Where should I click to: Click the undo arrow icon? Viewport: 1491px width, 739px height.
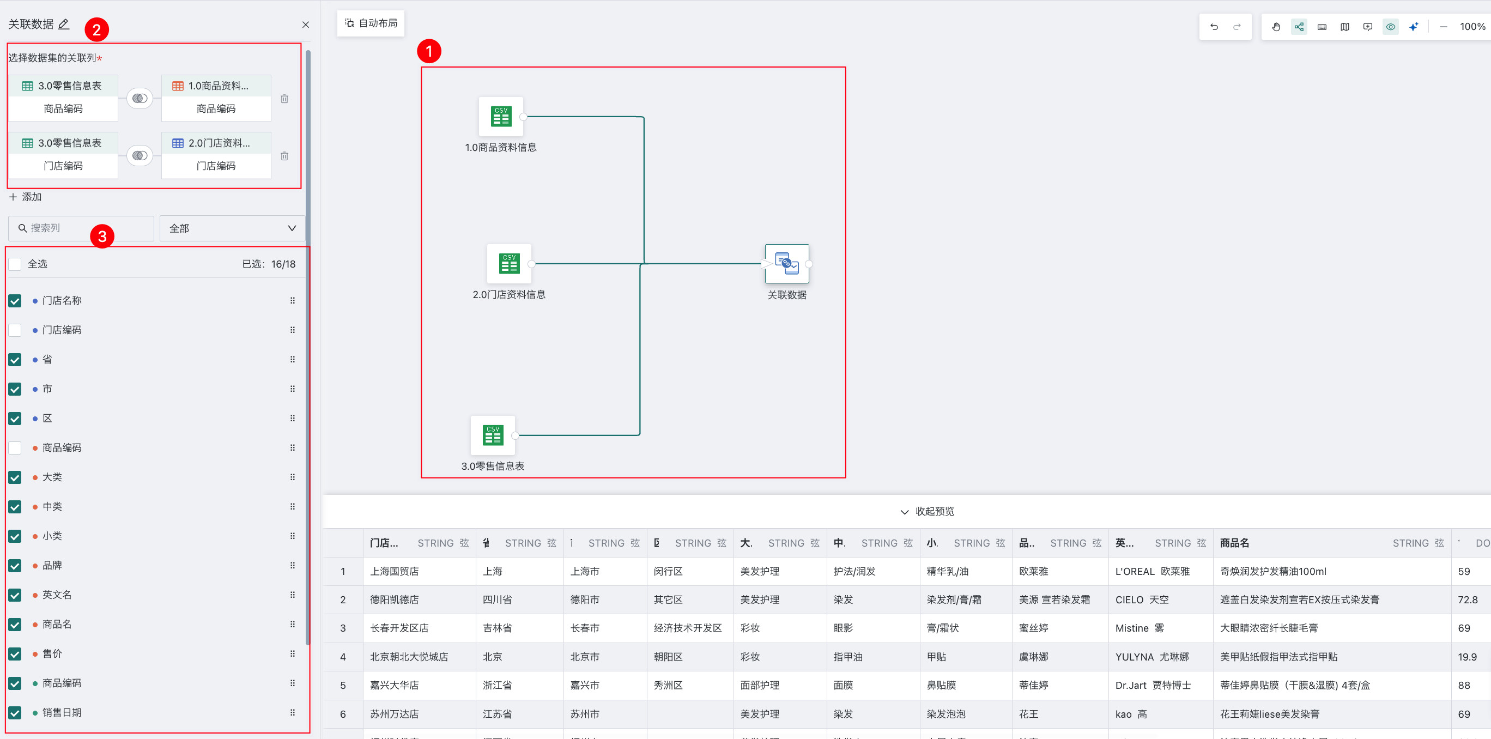tap(1214, 27)
